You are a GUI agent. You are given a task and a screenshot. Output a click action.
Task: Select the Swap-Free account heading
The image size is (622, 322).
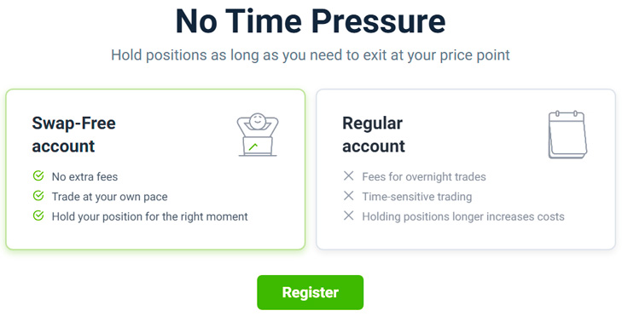73,135
